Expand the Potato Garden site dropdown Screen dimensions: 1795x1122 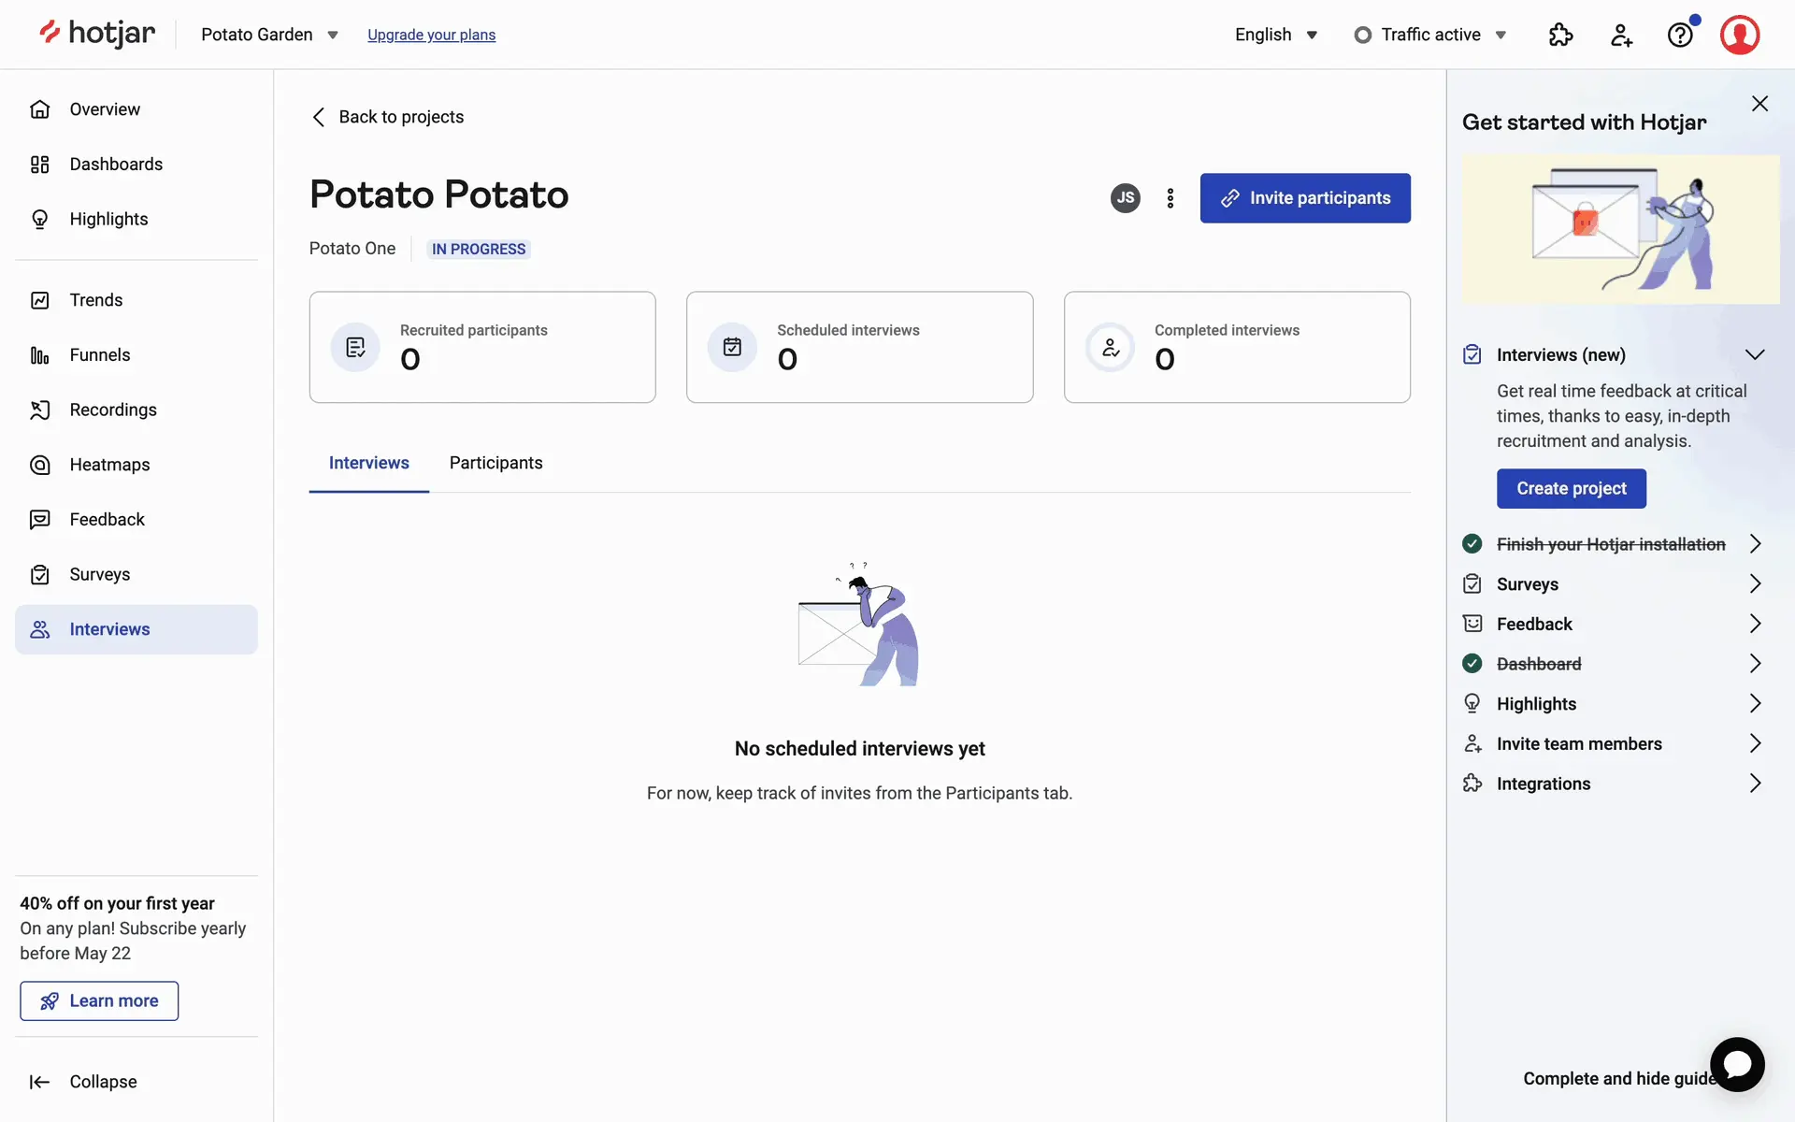tap(269, 35)
